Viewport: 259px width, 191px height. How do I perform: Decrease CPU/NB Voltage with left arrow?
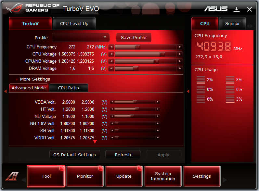point(111,61)
